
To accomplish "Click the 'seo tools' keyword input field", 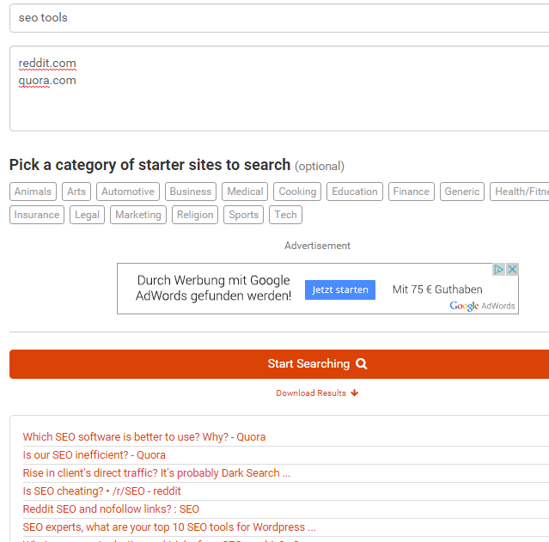I will coord(279,18).
